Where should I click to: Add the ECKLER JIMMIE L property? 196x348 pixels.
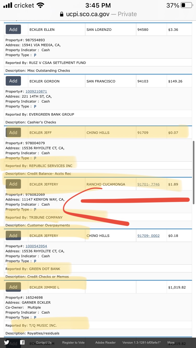point(13,287)
